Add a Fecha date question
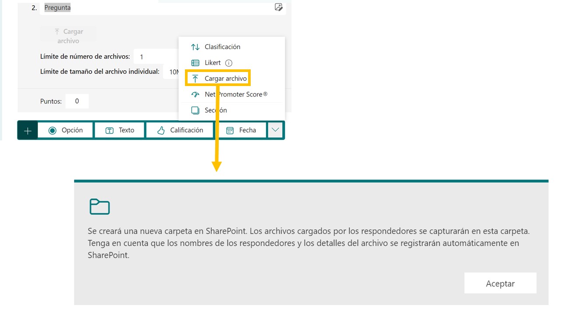This screenshot has height=316, width=561. [241, 130]
